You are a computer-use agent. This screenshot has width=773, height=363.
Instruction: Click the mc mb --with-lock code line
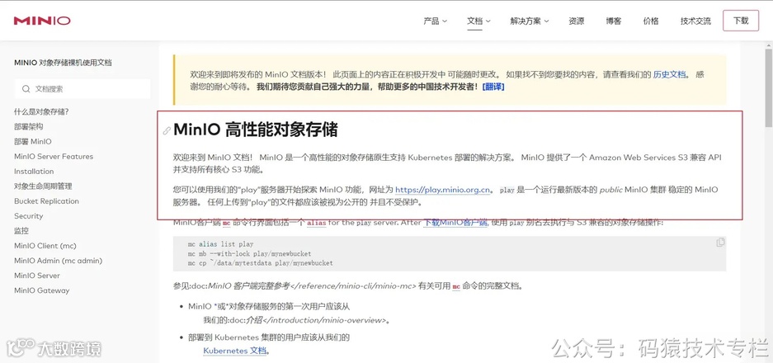coord(249,253)
